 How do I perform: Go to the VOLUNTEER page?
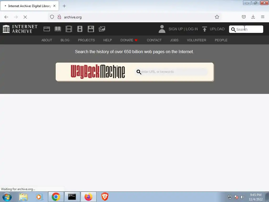(x=196, y=40)
